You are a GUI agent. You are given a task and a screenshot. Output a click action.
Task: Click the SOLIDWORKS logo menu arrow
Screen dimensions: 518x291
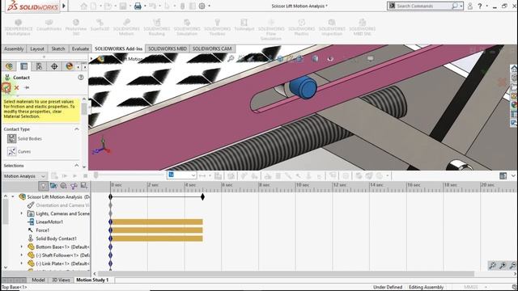pos(64,6)
